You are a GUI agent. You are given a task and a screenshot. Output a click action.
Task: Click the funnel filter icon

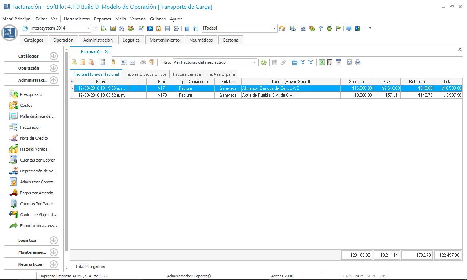[x=152, y=62]
